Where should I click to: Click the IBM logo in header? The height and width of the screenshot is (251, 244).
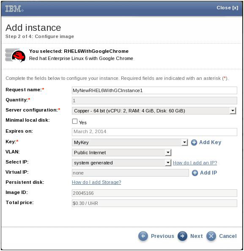click(14, 8)
